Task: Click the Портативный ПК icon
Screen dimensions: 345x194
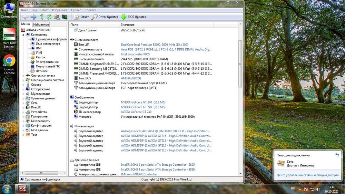Action: coord(32,66)
